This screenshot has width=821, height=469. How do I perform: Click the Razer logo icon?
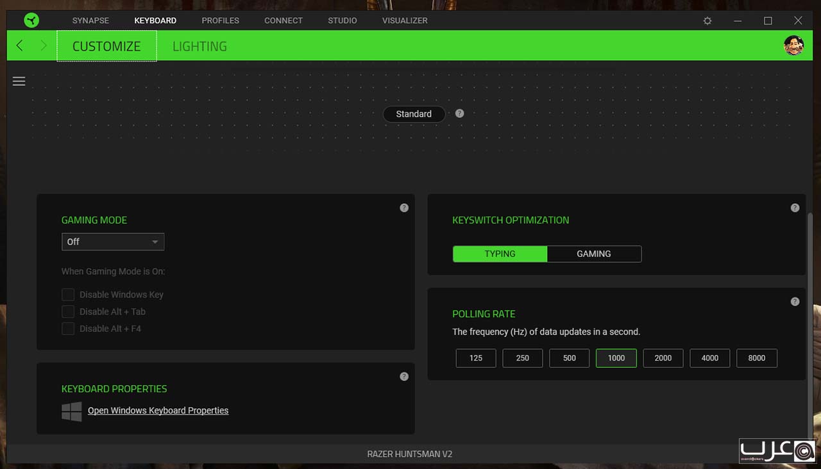point(31,21)
